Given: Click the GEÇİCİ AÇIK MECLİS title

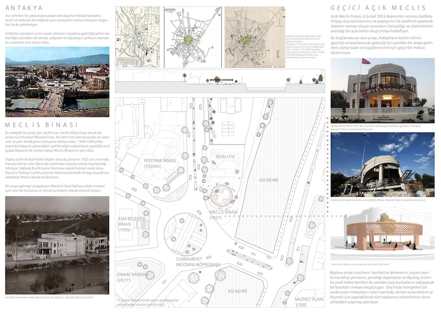Looking at the screenshot, I should coord(378,8).
